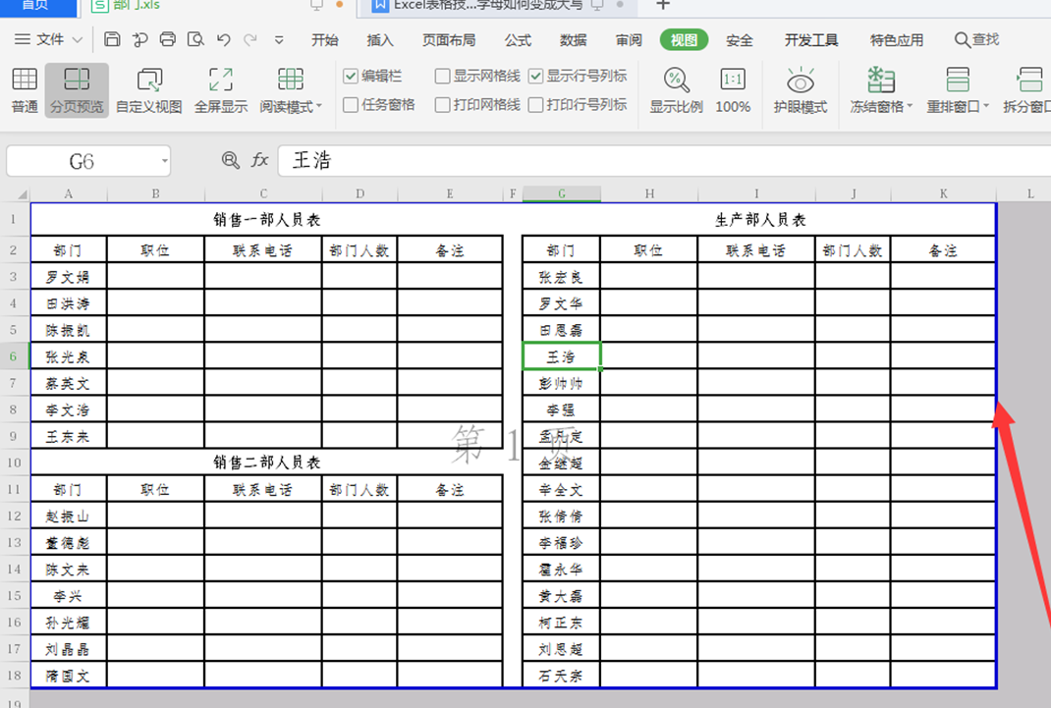Click cell containing 柯正东
This screenshot has width=1051, height=708.
pos(562,623)
